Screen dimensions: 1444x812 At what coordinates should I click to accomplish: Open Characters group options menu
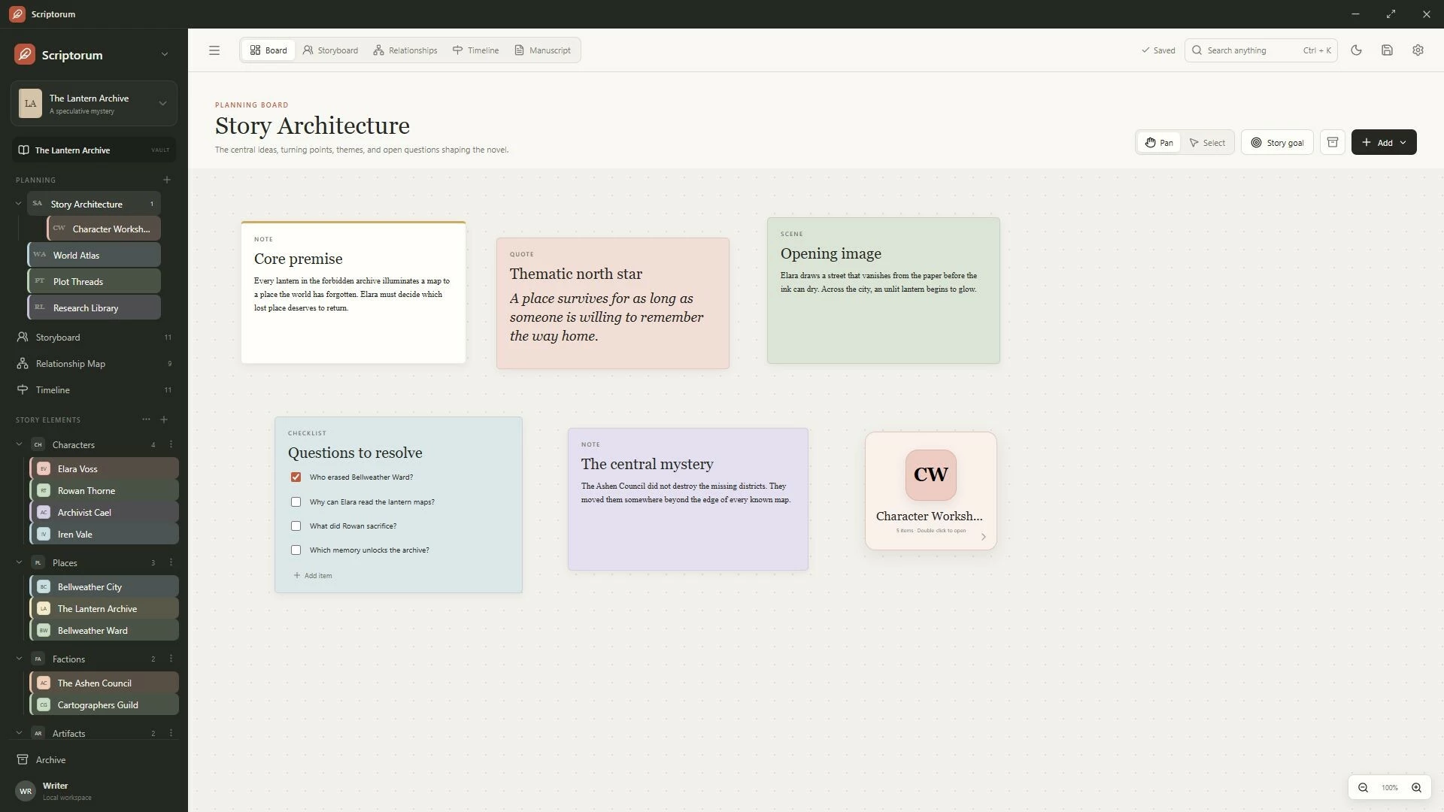171,444
